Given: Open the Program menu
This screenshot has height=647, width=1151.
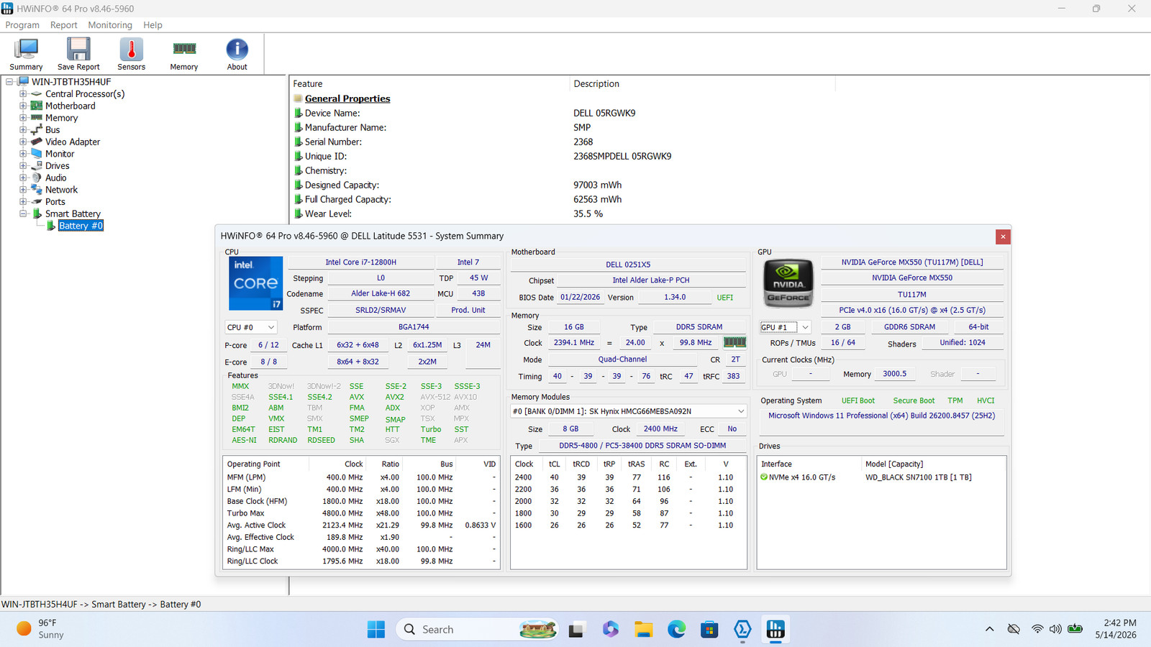Looking at the screenshot, I should (x=22, y=25).
